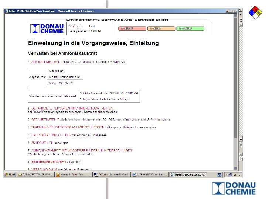The image size is (266, 199).
Task: Click the outer window close X button
Action: click(241, 10)
